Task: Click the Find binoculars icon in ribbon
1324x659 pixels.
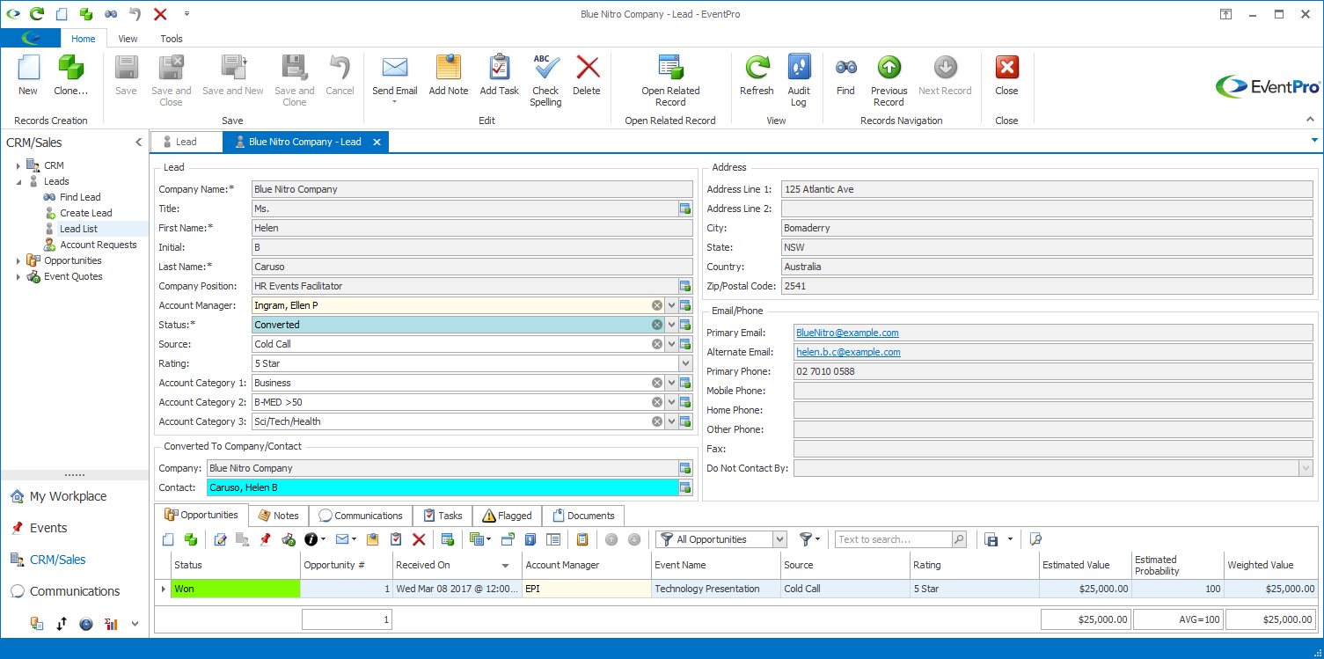Action: point(845,68)
